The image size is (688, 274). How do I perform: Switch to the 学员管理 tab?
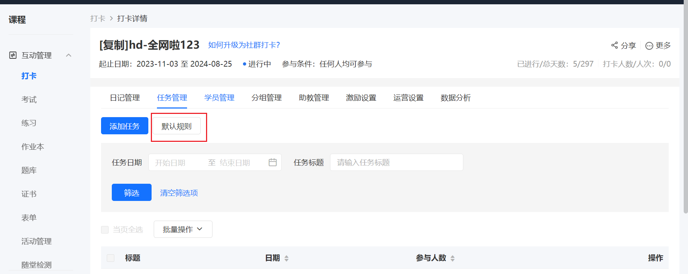click(219, 98)
